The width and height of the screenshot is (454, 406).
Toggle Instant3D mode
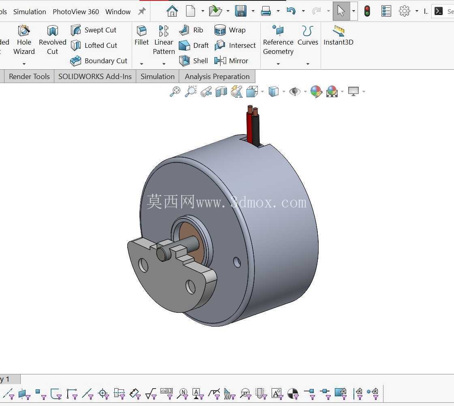(x=338, y=36)
